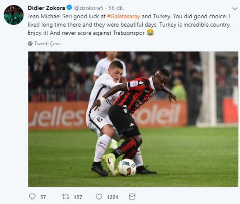The width and height of the screenshot is (240, 204).
Task: Click the like count 1224
Action: click(113, 197)
